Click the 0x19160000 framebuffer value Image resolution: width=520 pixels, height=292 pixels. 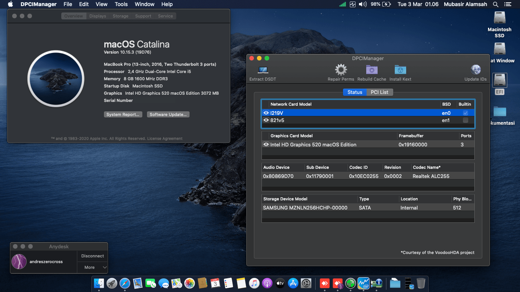413,144
